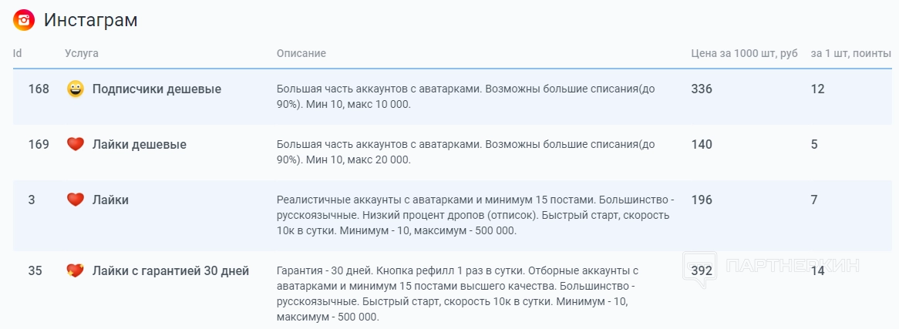
Task: Click the Услуга column header
Action: tap(82, 53)
